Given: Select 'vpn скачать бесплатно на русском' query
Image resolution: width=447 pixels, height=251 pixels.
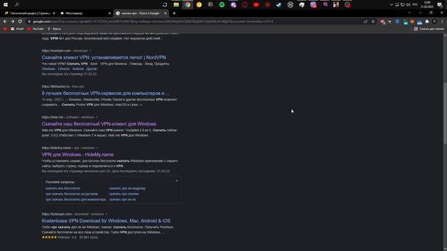Looking at the screenshot, I should pyautogui.click(x=71, y=194).
